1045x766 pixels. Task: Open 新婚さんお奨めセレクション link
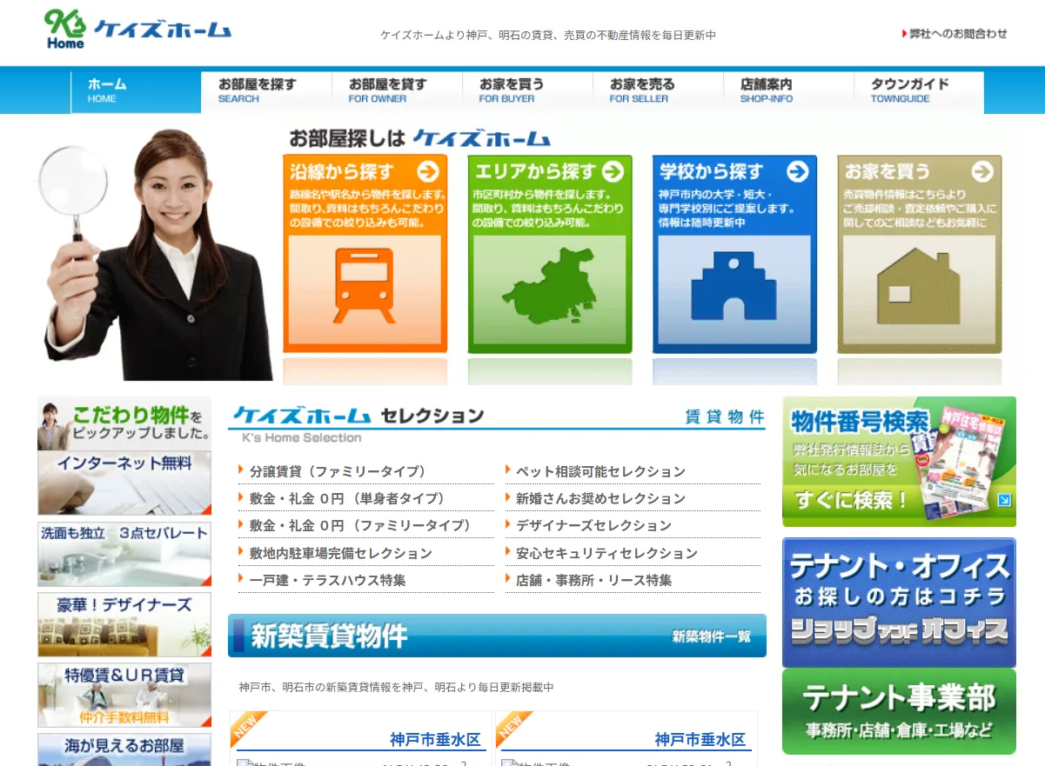coord(600,498)
